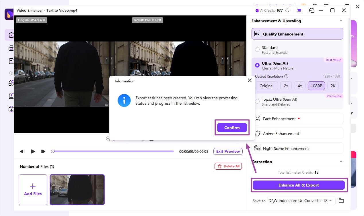Open the Quality Enhancement section
The width and height of the screenshot is (364, 216).
pyautogui.click(x=297, y=34)
